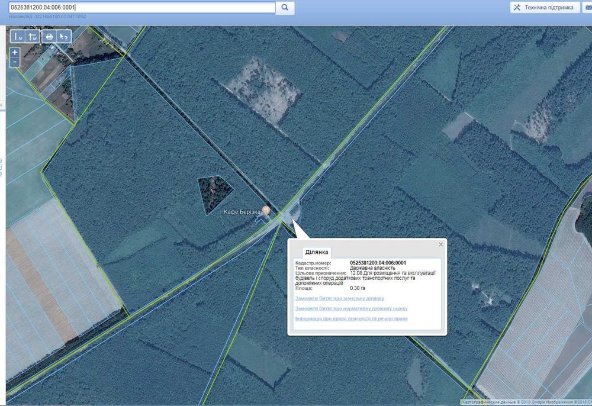Close the Ділянка info popup
Viewport: 592px width, 406px height.
(440, 244)
